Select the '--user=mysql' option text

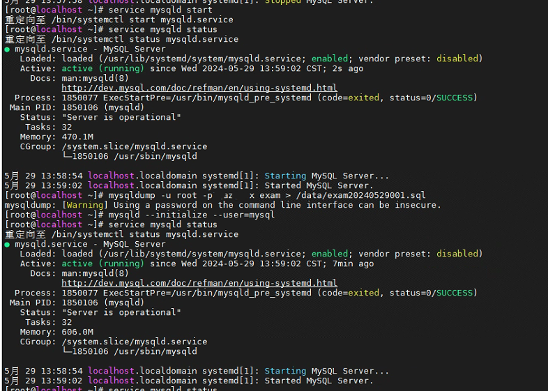click(x=243, y=215)
